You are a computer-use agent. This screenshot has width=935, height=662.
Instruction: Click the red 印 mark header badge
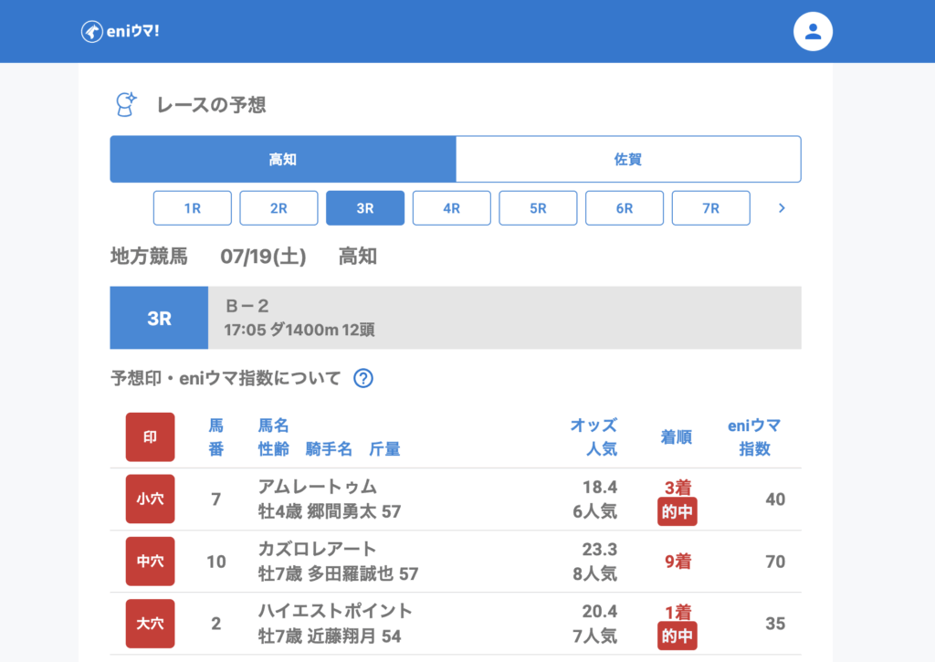150,436
